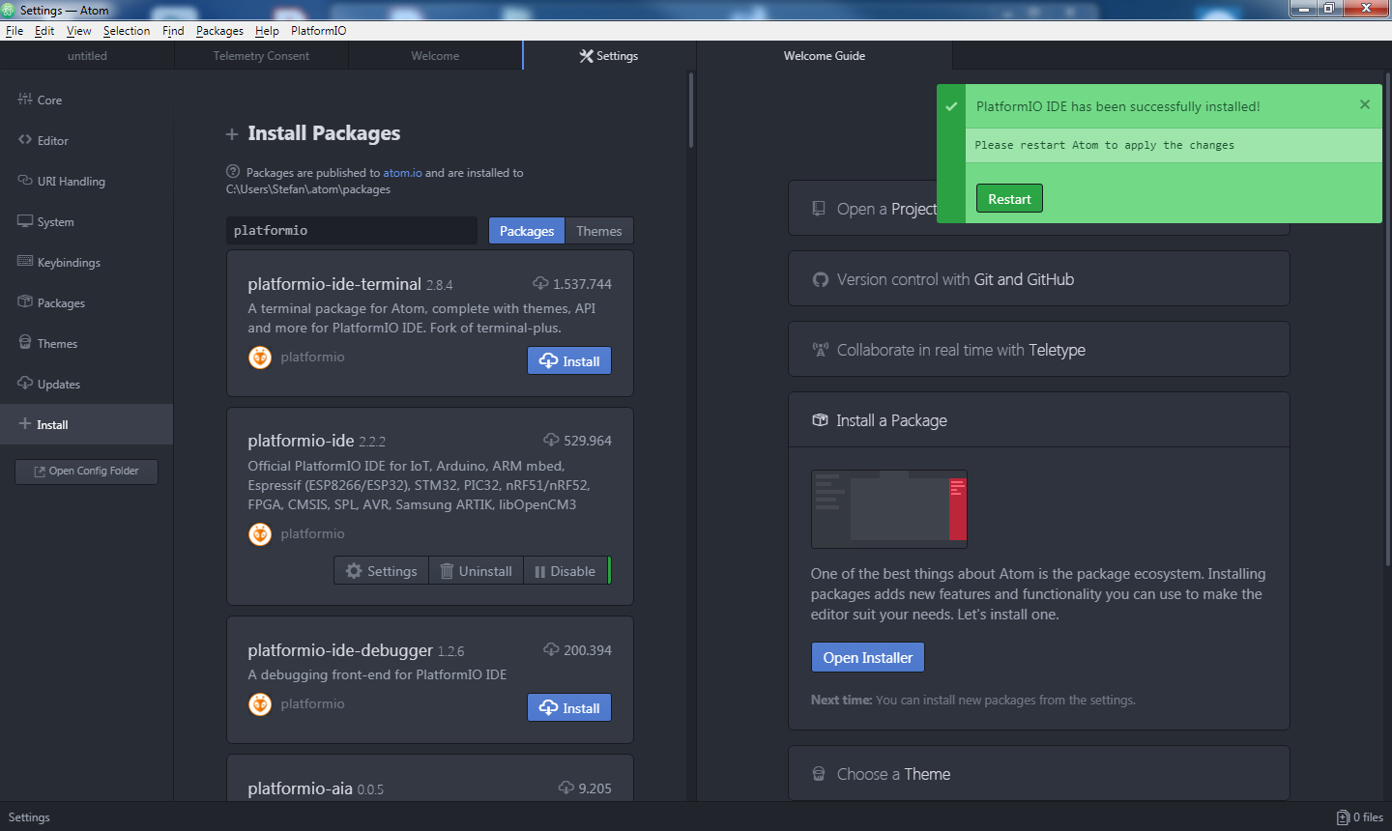Open the platformio-ide-terminal package title

pyautogui.click(x=334, y=284)
